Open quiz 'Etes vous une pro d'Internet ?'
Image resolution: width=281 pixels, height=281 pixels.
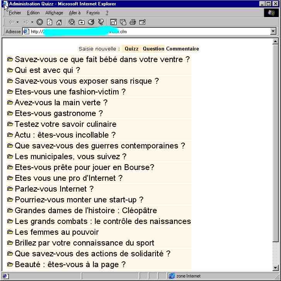69,178
